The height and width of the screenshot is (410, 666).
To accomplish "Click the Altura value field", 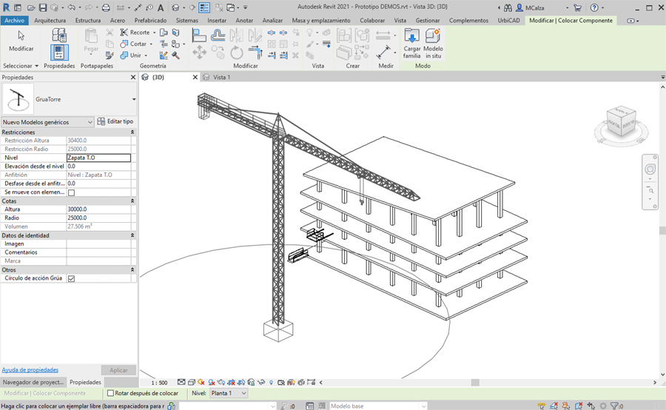I will tap(98, 209).
